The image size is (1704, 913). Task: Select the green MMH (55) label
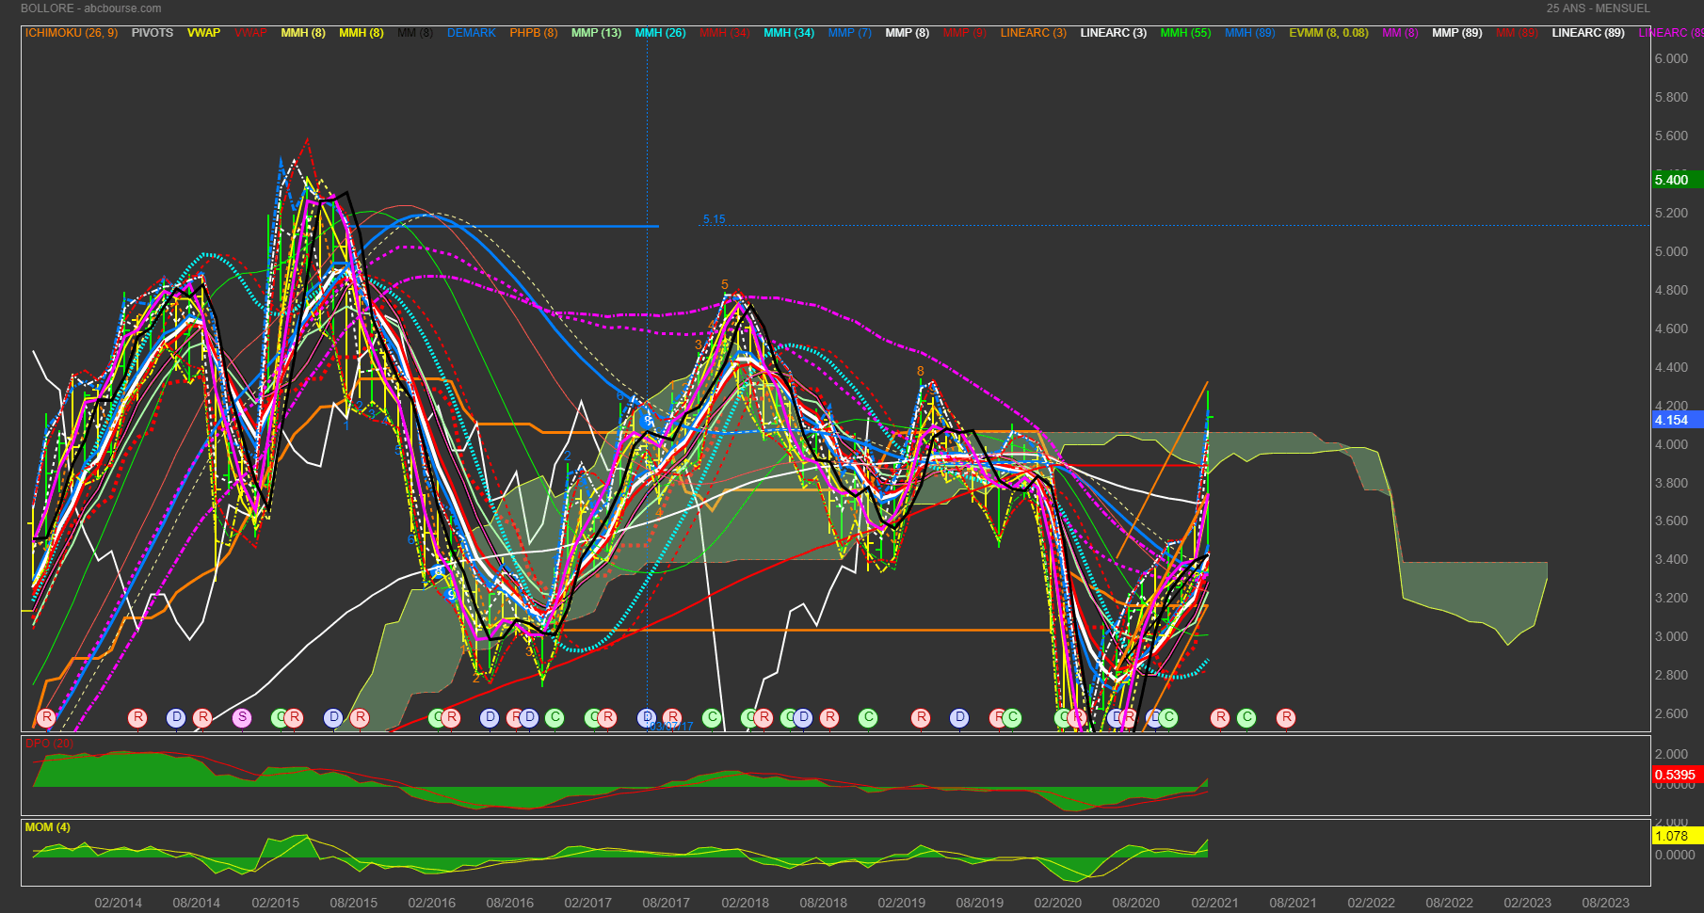coord(1185,33)
